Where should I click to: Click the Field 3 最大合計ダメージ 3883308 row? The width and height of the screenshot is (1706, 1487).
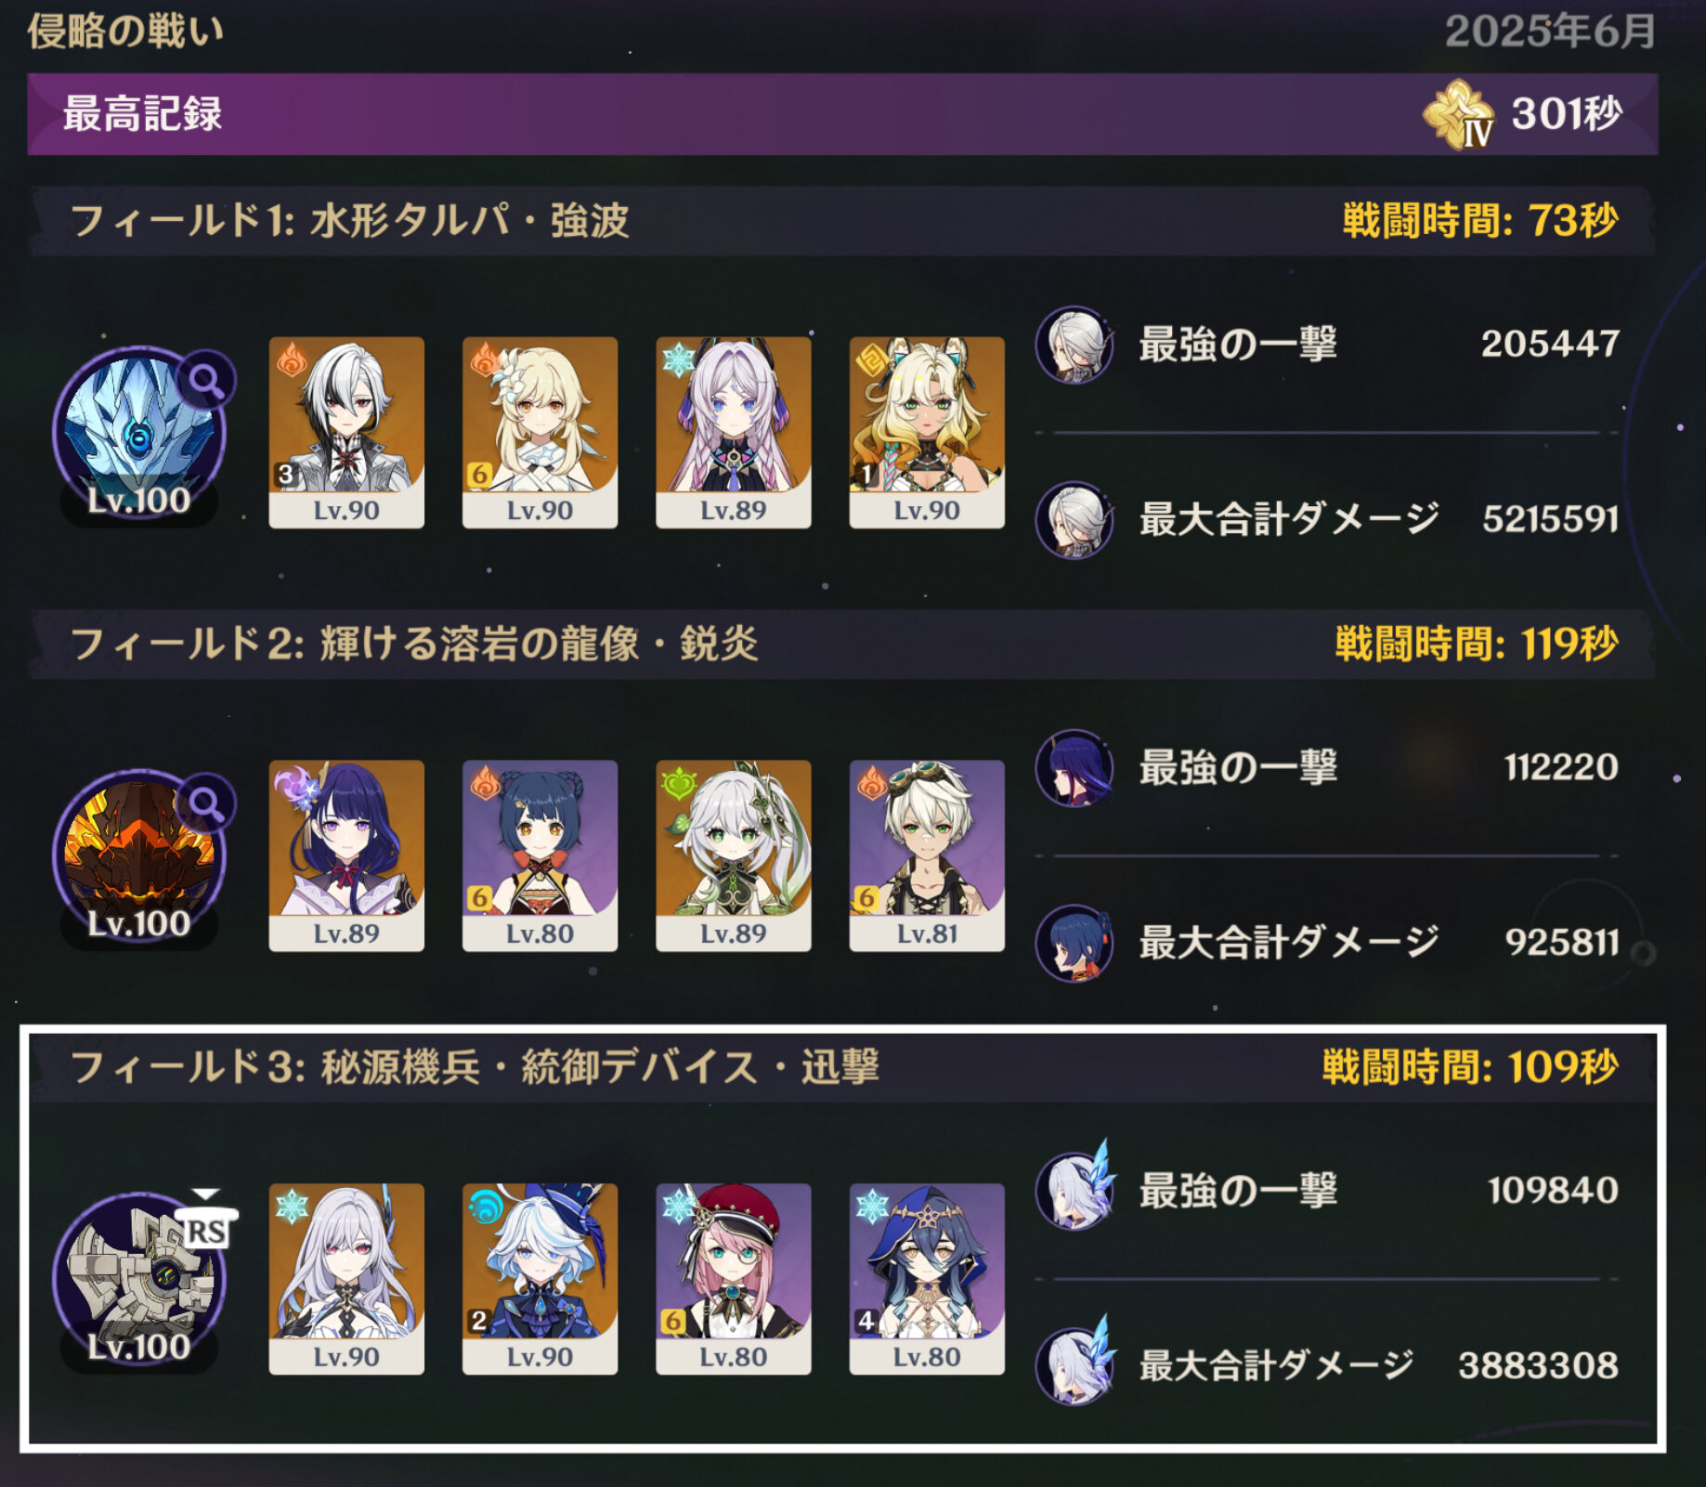pos(1327,1365)
